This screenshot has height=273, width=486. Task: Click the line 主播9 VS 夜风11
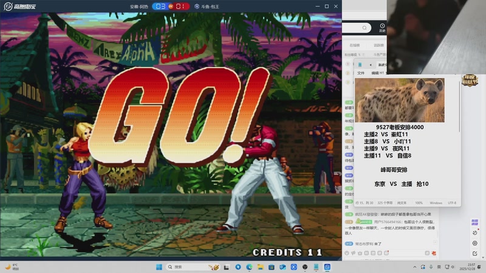coord(387,149)
